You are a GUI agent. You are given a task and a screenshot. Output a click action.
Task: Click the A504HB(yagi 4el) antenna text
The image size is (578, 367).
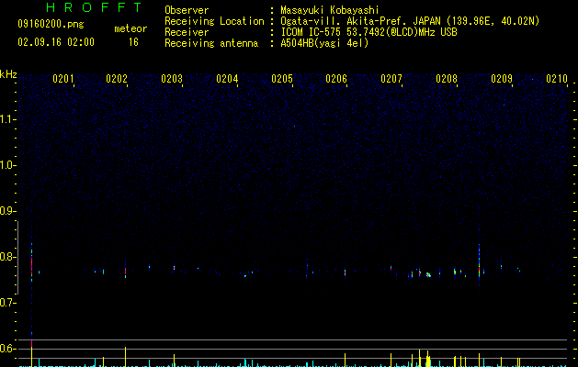324,43
